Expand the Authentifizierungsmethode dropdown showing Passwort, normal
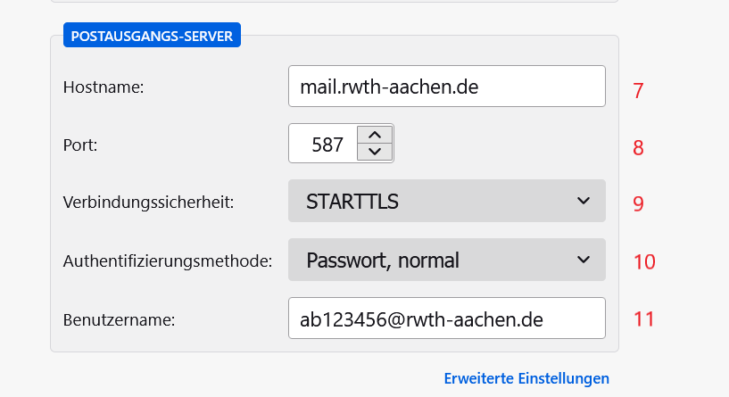Screen dimensions: 729x397 click(446, 260)
